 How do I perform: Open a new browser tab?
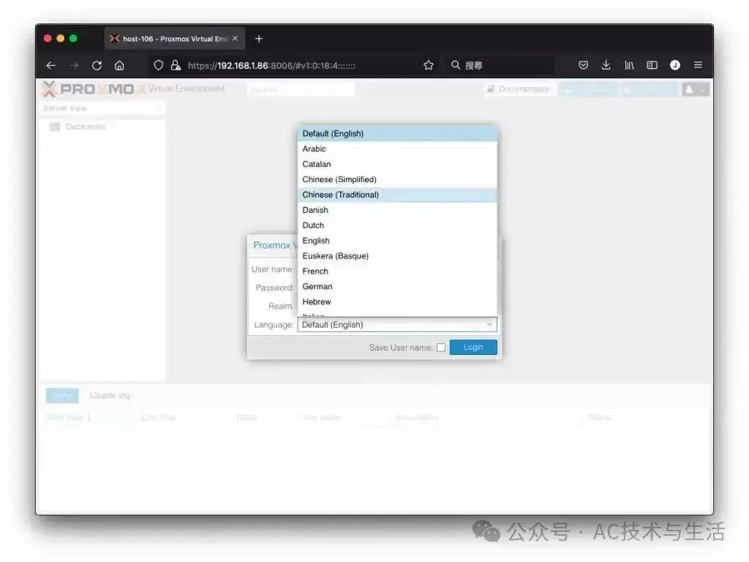pos(259,39)
